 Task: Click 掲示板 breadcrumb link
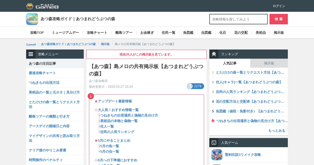[105, 44]
